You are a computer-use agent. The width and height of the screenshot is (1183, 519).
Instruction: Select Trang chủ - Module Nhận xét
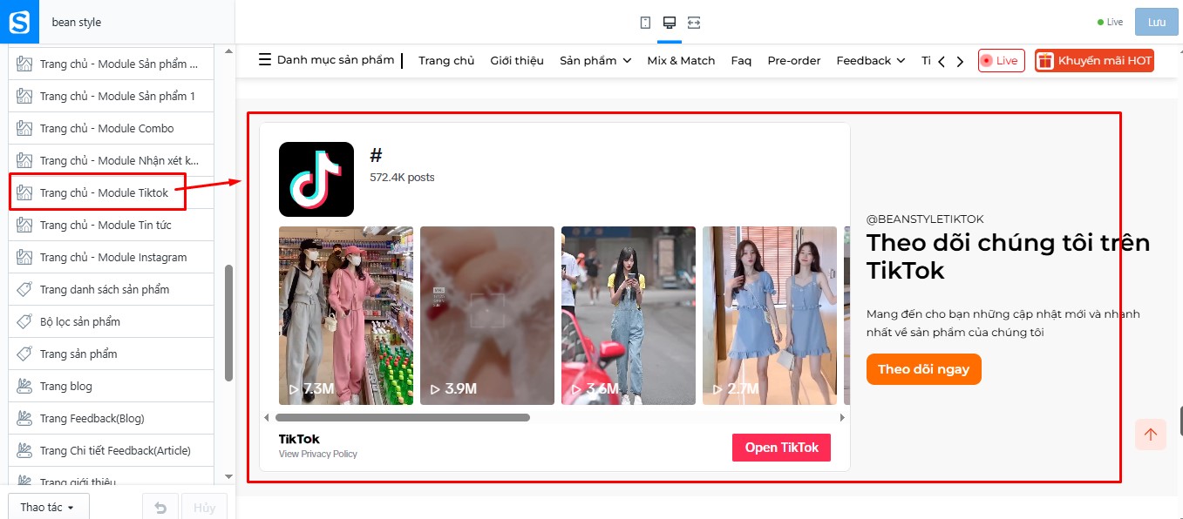coord(112,160)
